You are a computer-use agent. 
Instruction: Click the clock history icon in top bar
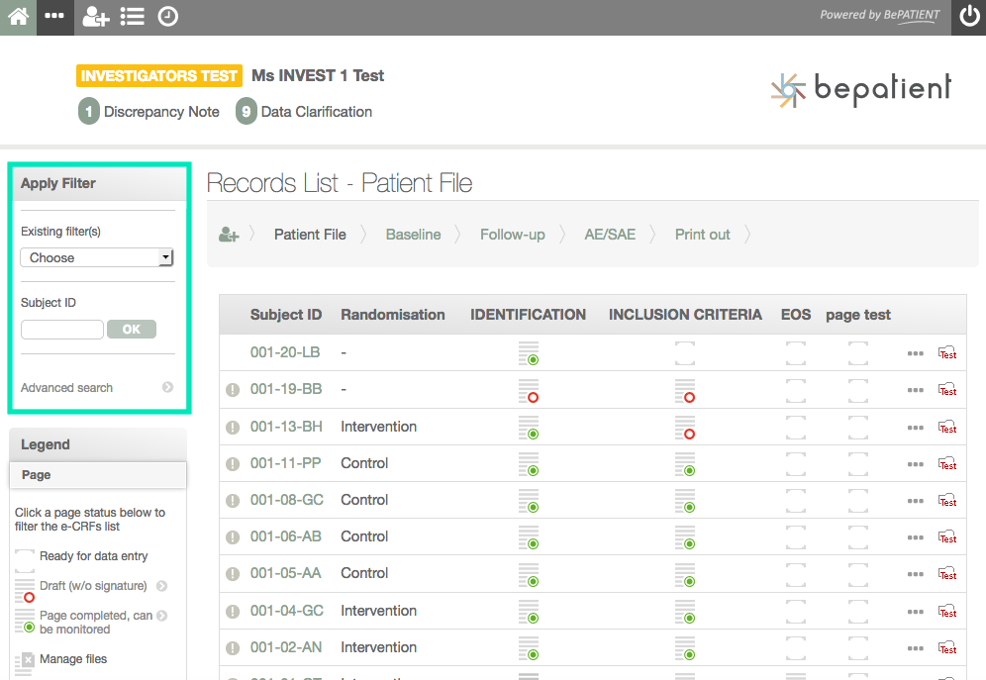tap(168, 17)
